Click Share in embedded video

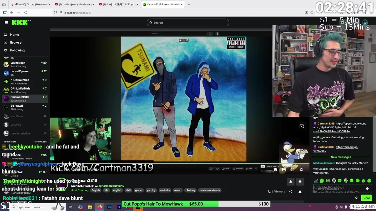[x=226, y=169]
